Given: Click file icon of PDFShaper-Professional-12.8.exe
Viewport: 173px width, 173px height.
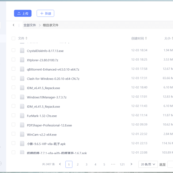Looking at the screenshot, I should pos(22,125).
